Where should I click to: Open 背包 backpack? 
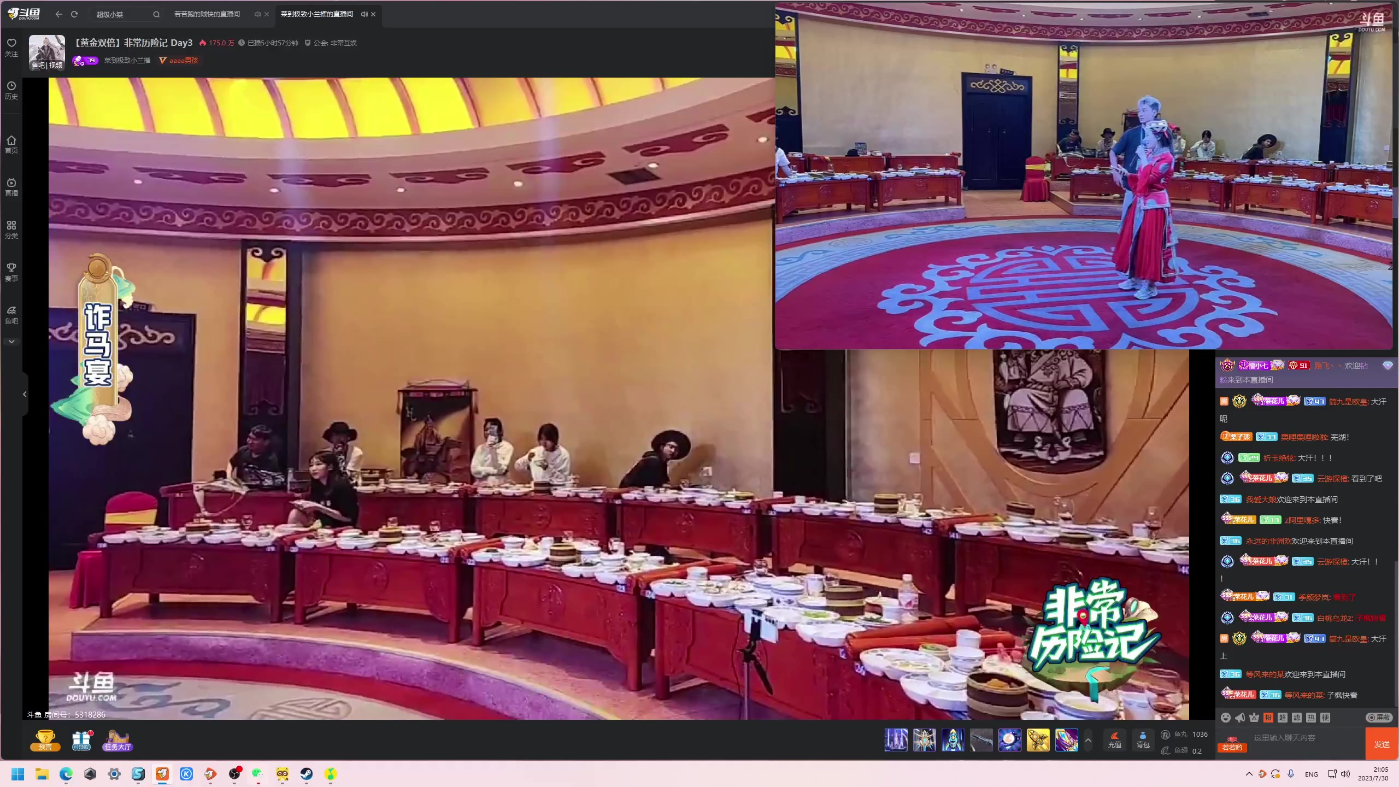pyautogui.click(x=1143, y=740)
